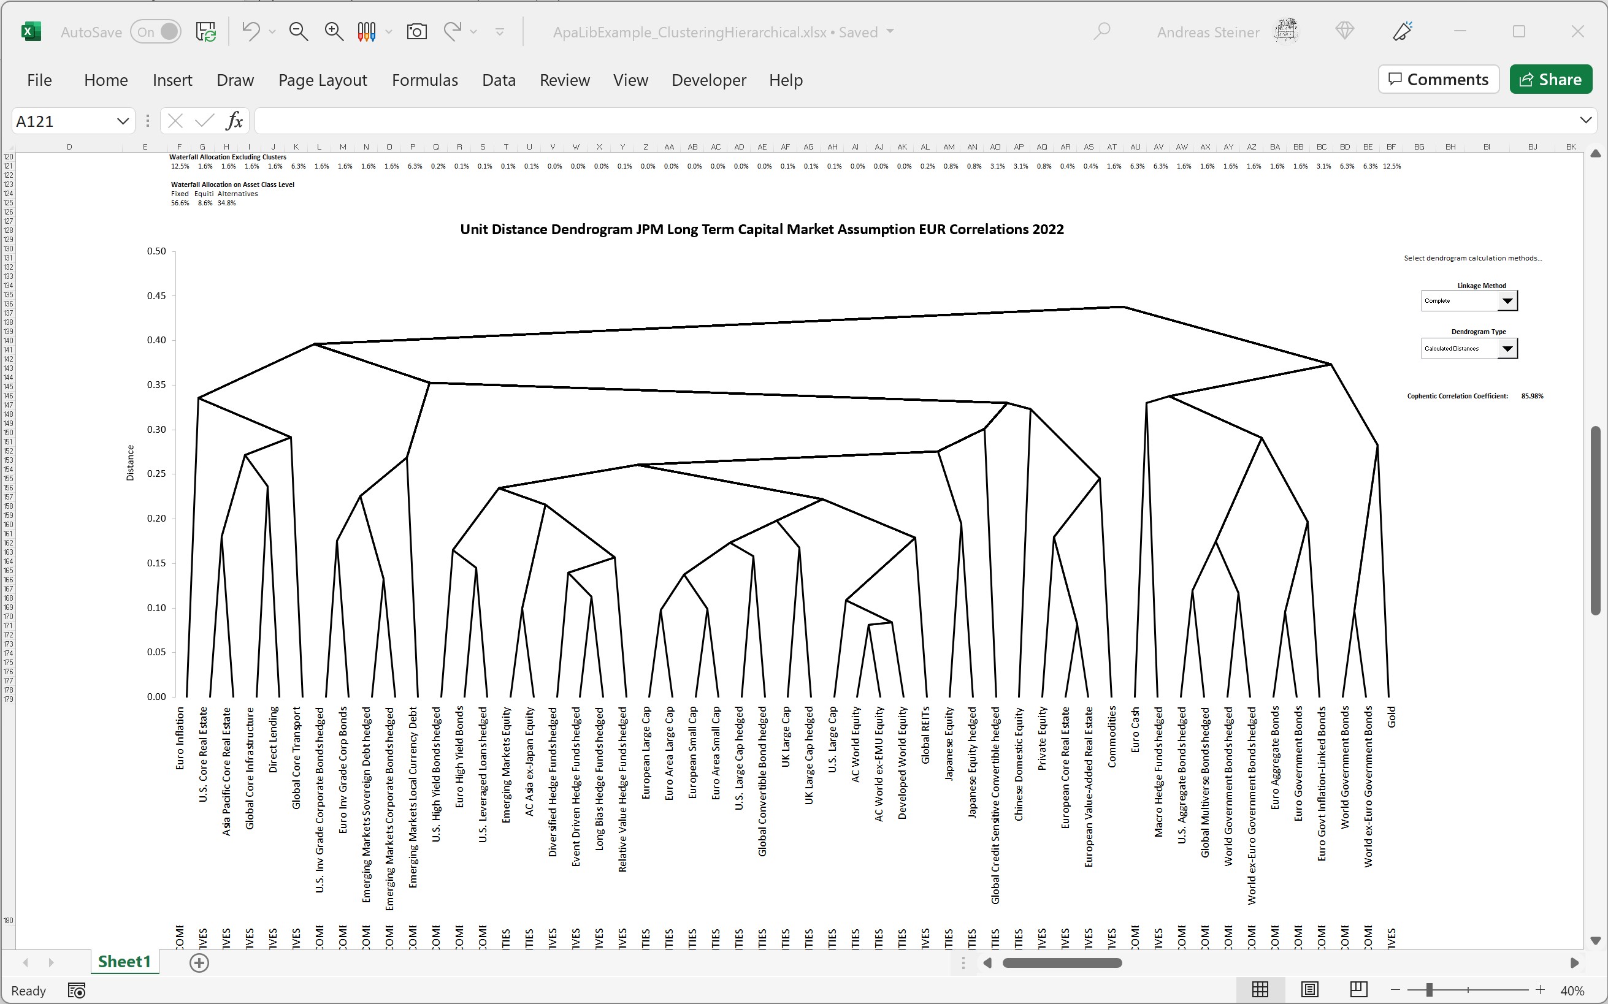
Task: Switch to the Draw tab
Action: [235, 80]
